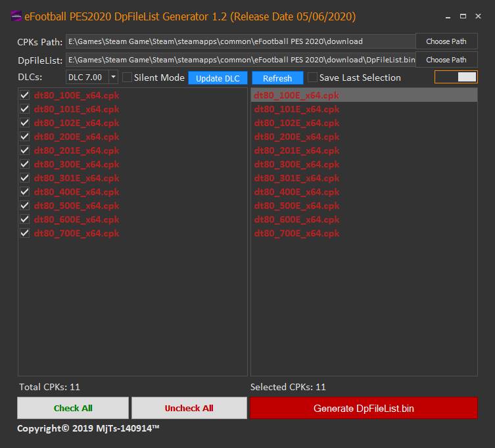Focus the CPKs Path input field

pos(241,41)
